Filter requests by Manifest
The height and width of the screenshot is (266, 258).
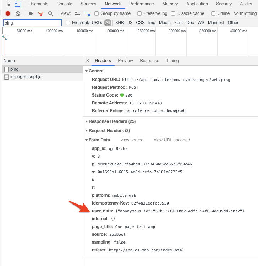216,23
